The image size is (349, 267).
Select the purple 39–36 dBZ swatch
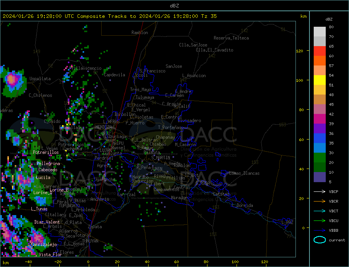[x=320, y=129]
